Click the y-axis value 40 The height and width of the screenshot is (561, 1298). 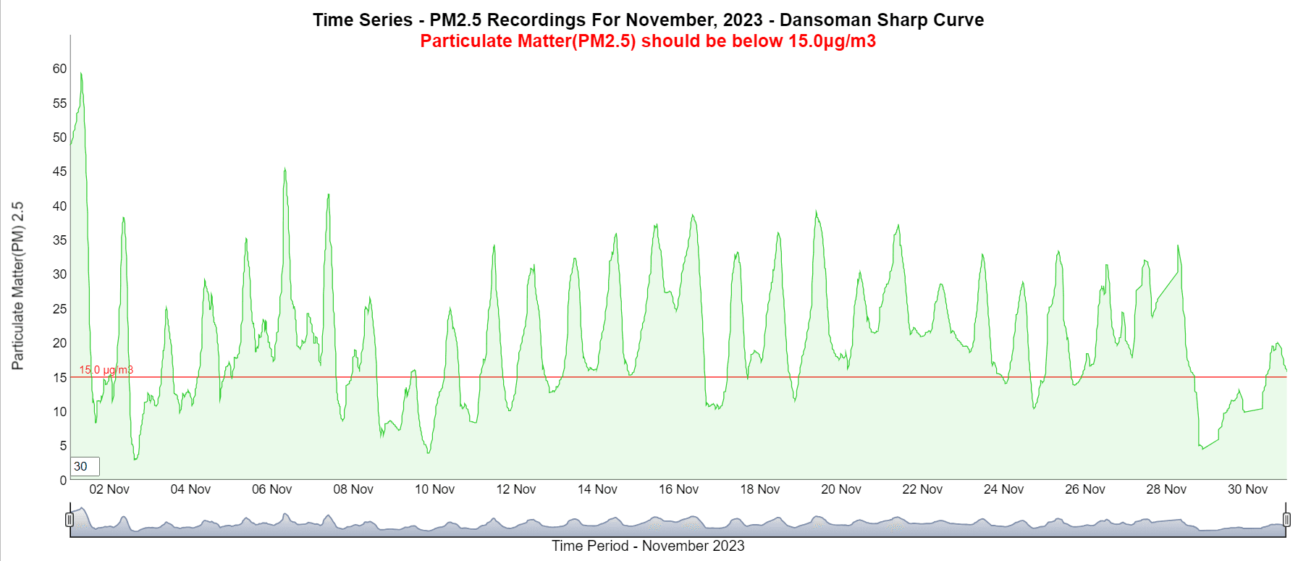coord(59,206)
